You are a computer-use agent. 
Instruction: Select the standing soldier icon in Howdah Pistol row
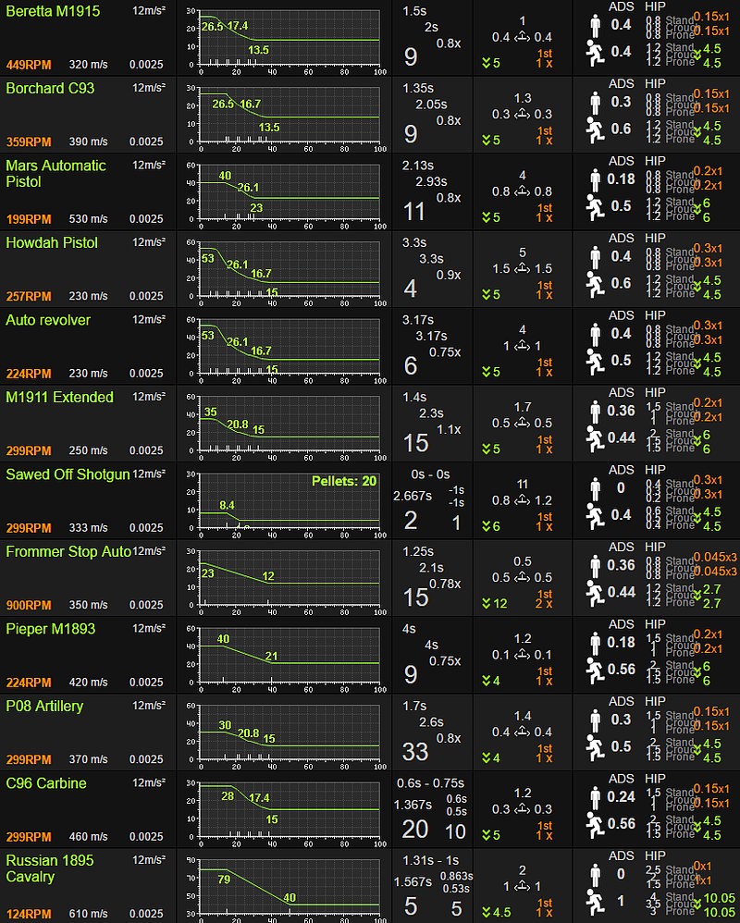click(x=595, y=257)
